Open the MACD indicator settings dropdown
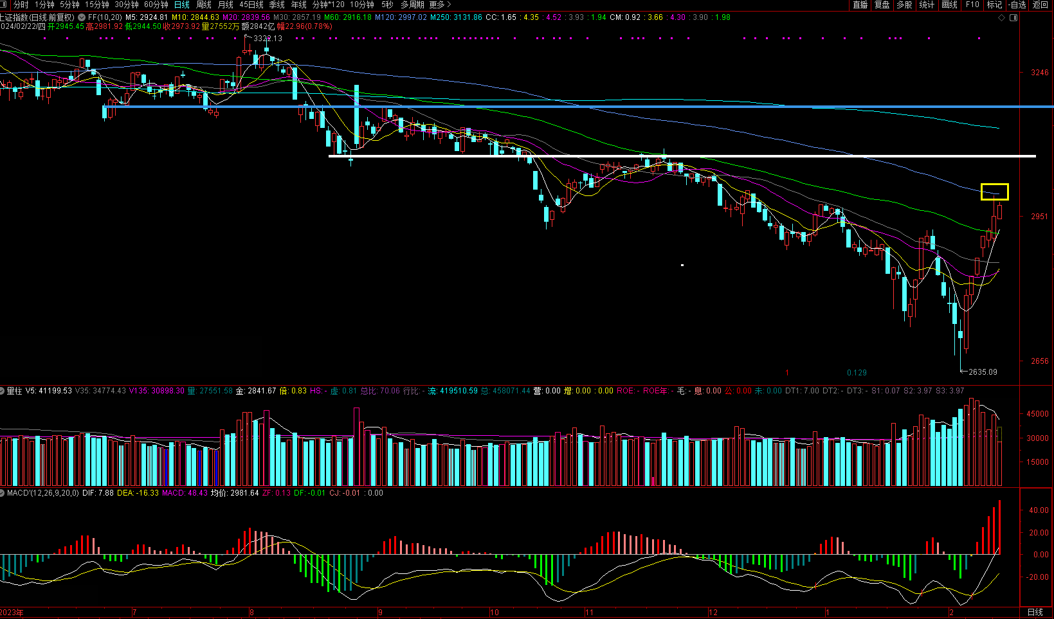Screen dimensions: 1054x619 pyautogui.click(x=3, y=493)
